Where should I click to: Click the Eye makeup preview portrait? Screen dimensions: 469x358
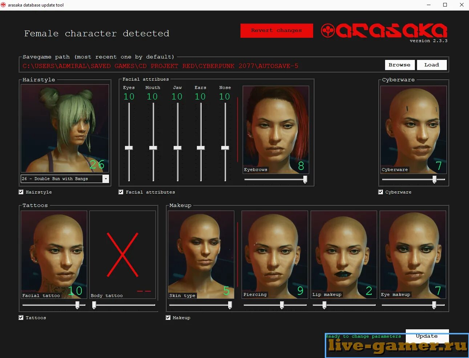(x=413, y=255)
